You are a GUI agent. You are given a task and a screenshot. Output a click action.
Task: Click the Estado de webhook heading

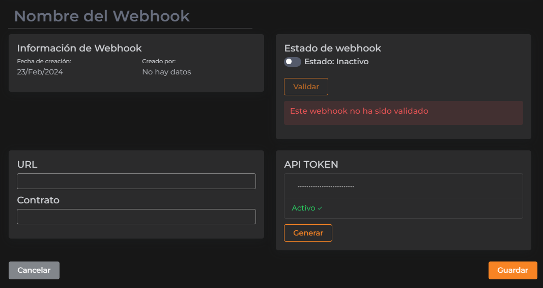pyautogui.click(x=332, y=48)
